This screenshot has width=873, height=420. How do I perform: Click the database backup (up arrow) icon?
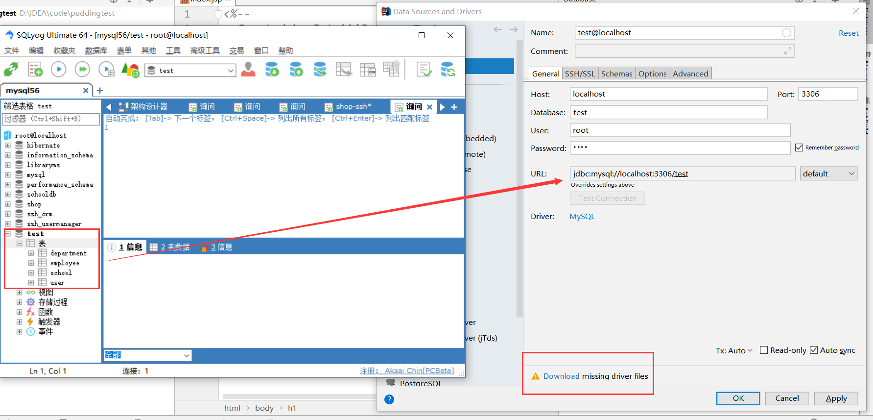296,70
